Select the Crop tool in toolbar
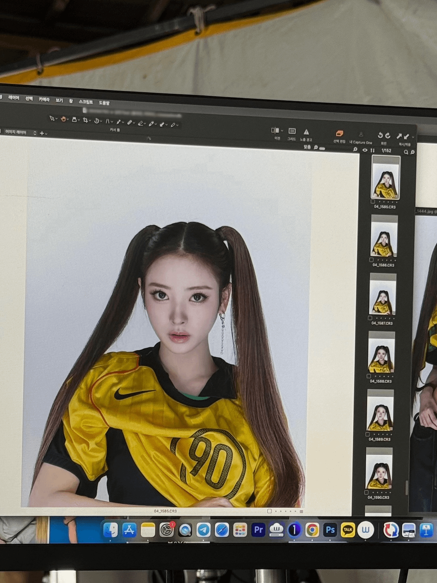The image size is (437, 583). [x=85, y=120]
